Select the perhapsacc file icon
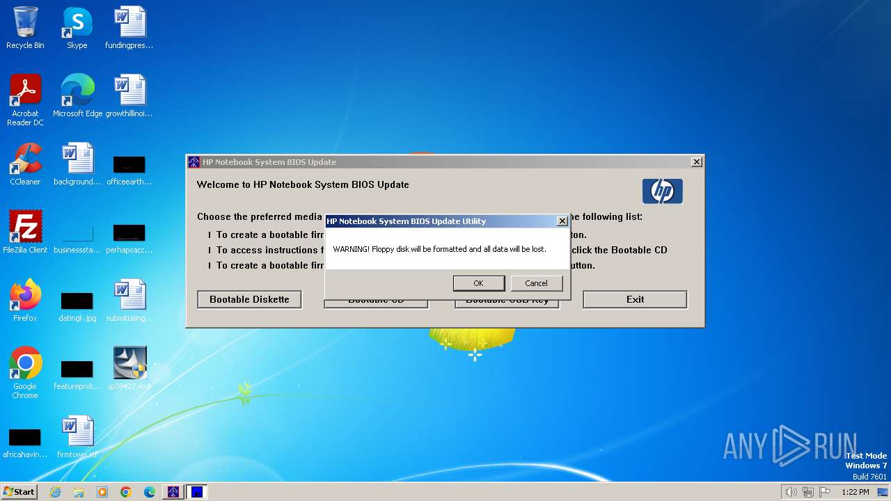The height and width of the screenshot is (501, 891). pyautogui.click(x=129, y=239)
